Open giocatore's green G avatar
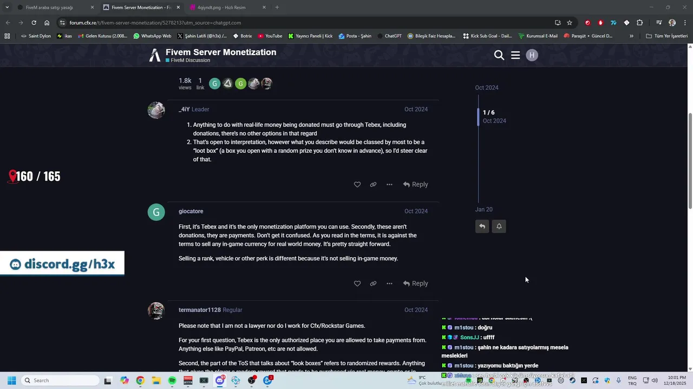This screenshot has width=693, height=389. pyautogui.click(x=156, y=212)
